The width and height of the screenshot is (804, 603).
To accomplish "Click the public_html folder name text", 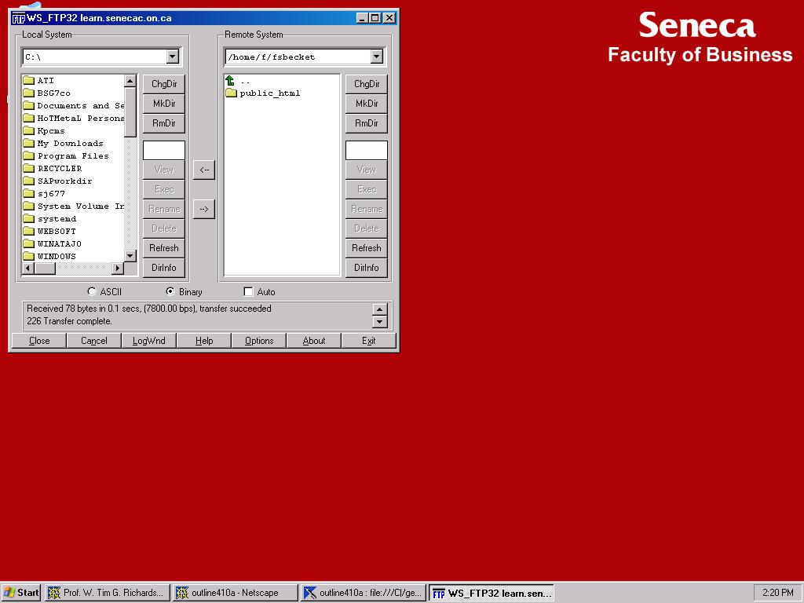I will pos(270,93).
